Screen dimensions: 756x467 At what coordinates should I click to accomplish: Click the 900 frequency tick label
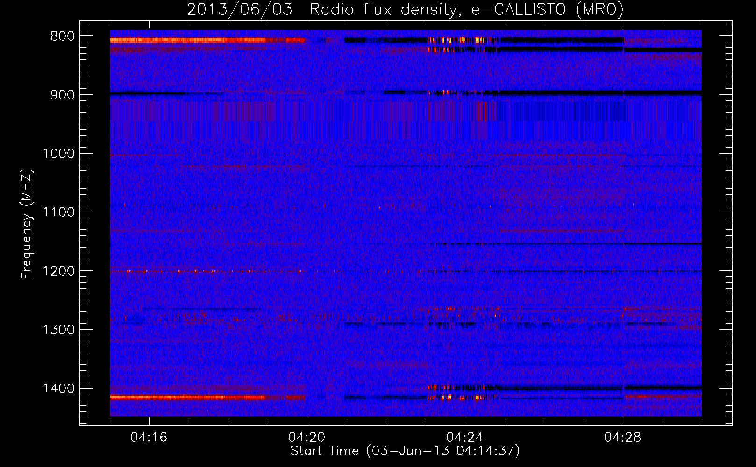click(62, 95)
